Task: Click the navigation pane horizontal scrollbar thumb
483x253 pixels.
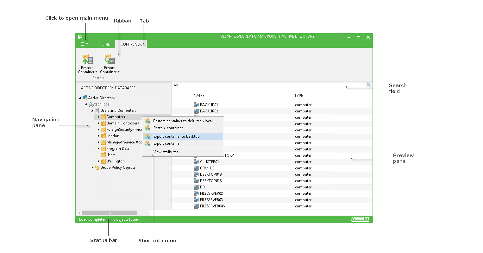Action: coord(110,213)
